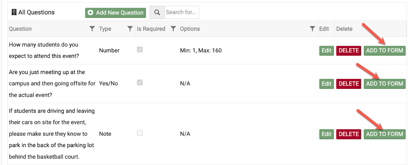410x165 pixels.
Task: Click the Question column filter icon
Action: 92,29
